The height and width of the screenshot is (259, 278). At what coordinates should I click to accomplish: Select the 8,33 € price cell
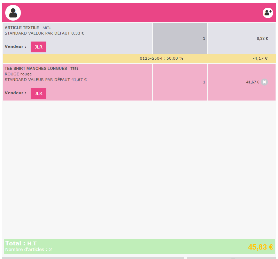point(262,38)
